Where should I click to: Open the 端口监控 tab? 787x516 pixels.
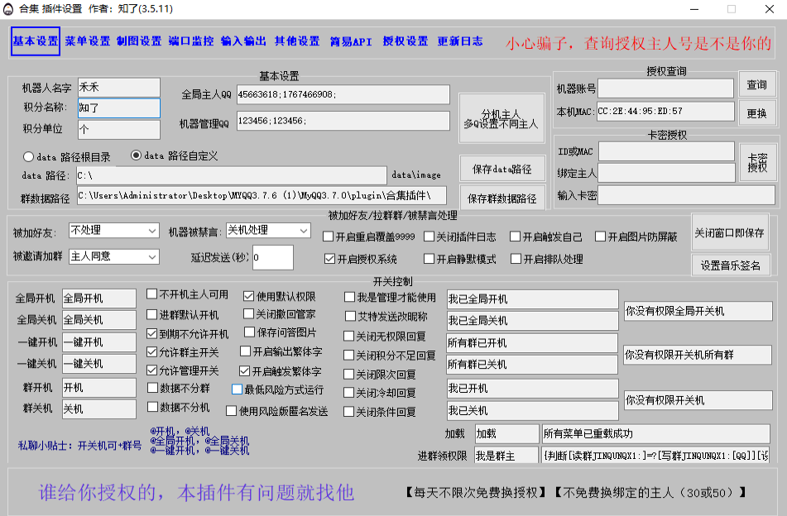[x=190, y=41]
